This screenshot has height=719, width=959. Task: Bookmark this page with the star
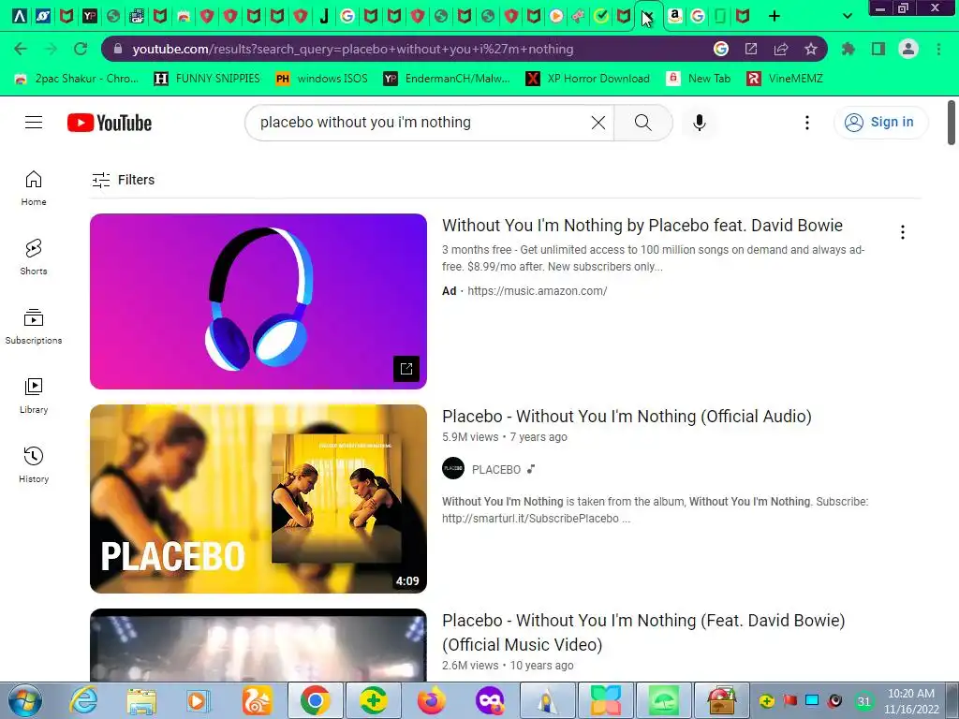point(811,49)
